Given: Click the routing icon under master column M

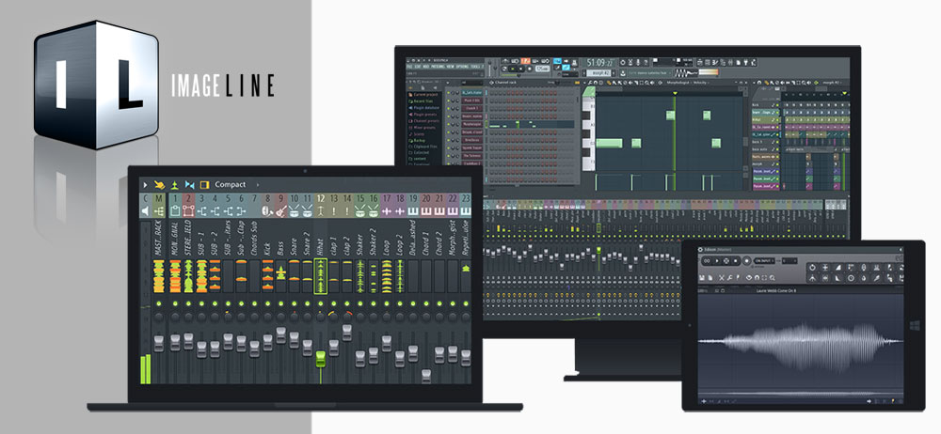Looking at the screenshot, I should point(158,211).
